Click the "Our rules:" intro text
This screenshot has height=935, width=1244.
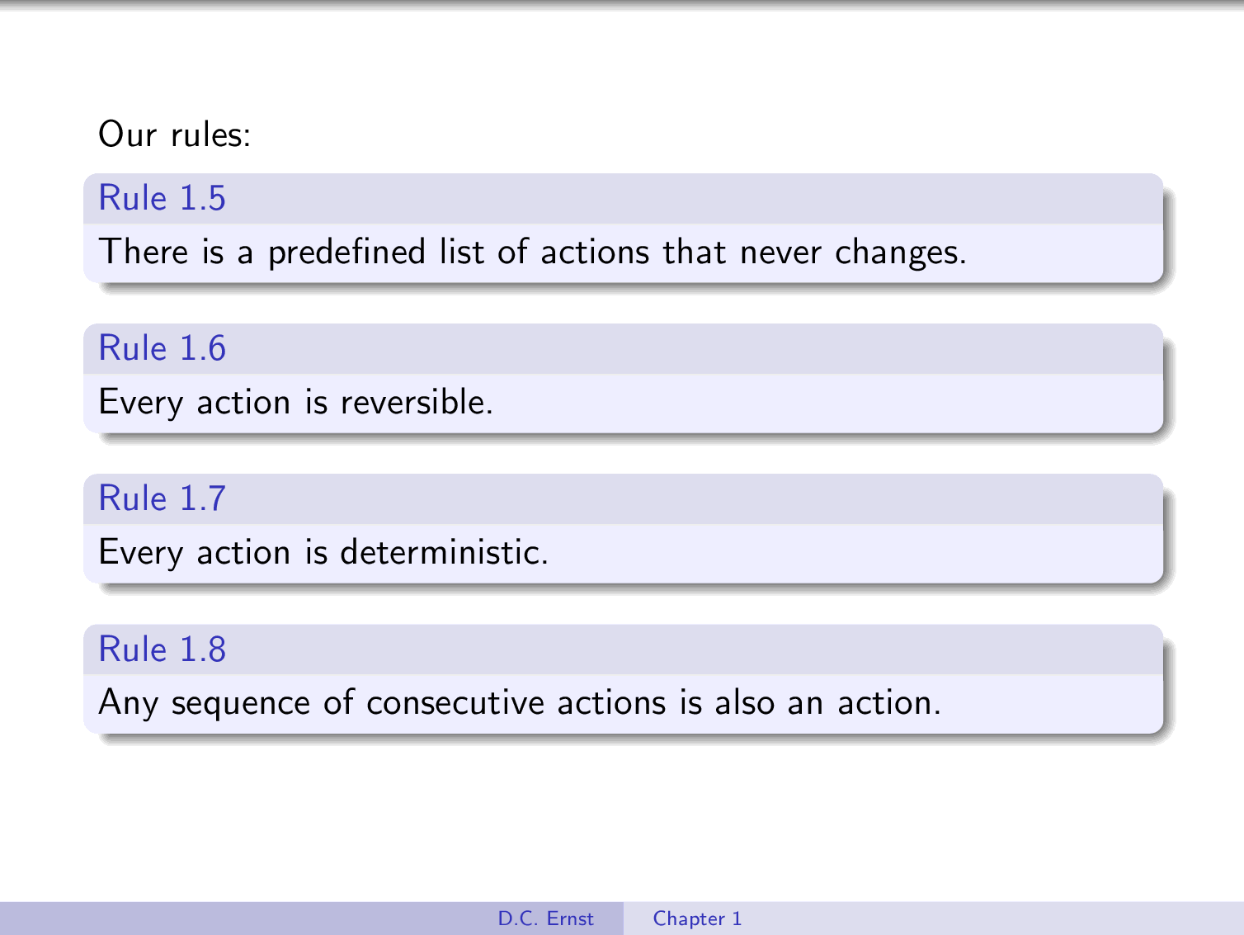click(x=174, y=135)
